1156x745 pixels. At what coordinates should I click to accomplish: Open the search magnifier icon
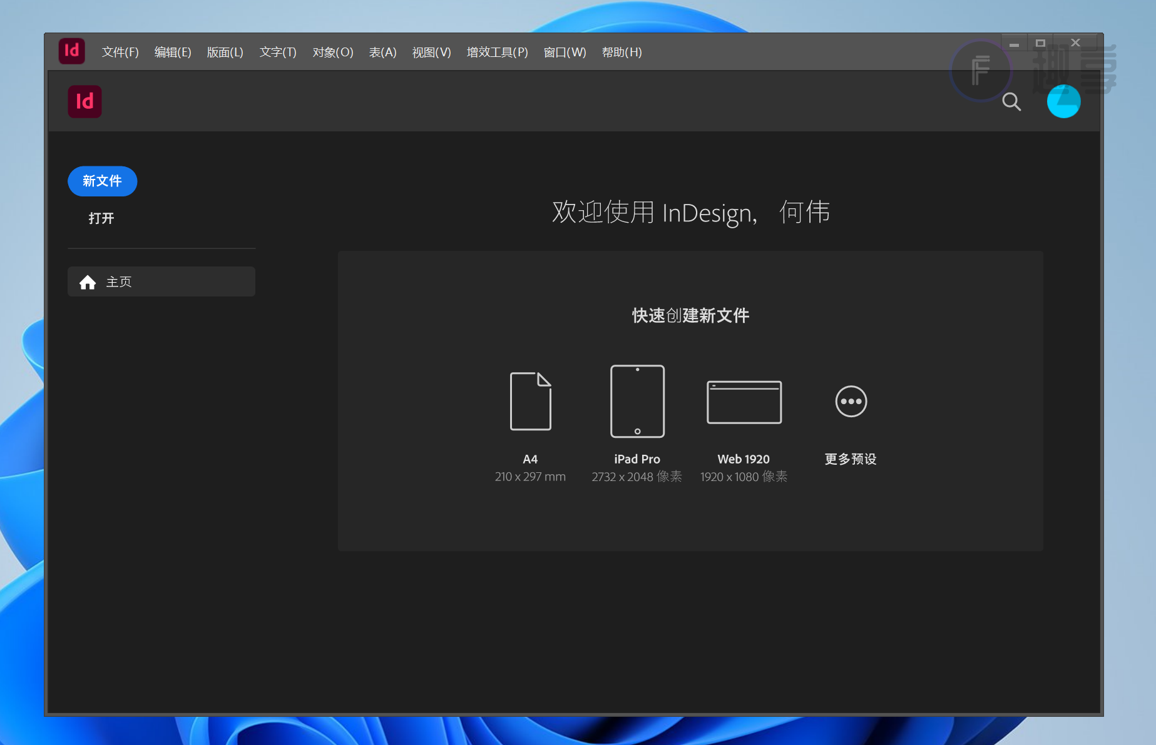1011,101
